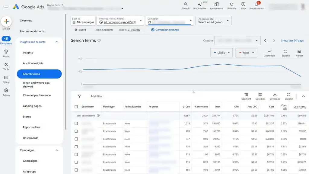Screen dimensions: 309x174
Task: Open the Clicks metric dropdown
Action: 221,53
